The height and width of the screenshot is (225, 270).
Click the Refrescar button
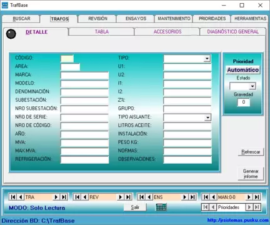click(x=251, y=152)
